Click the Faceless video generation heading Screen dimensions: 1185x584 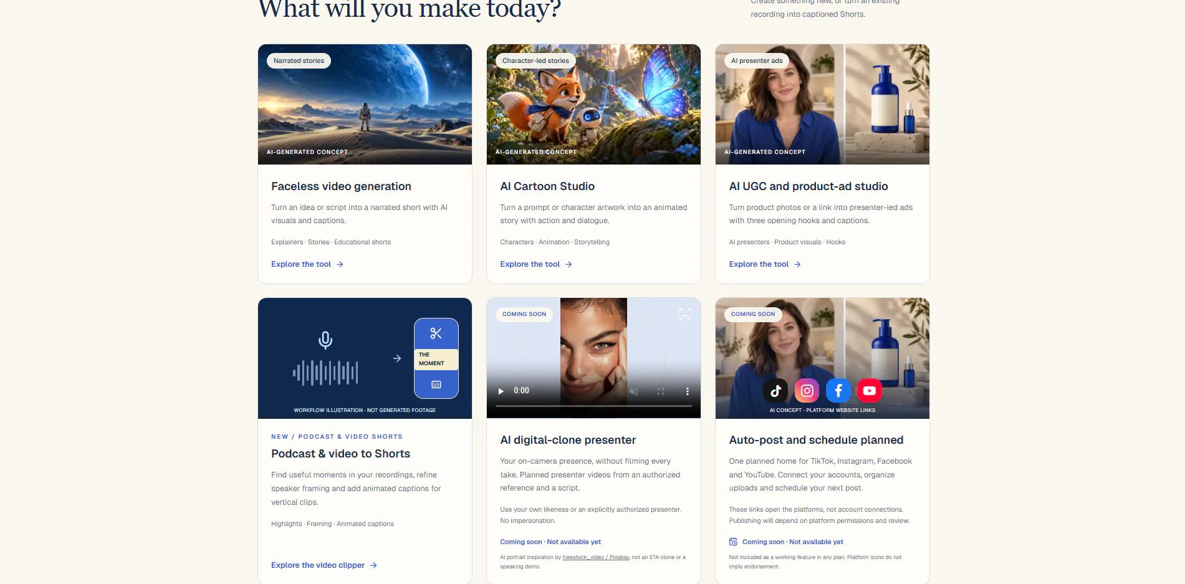(341, 186)
